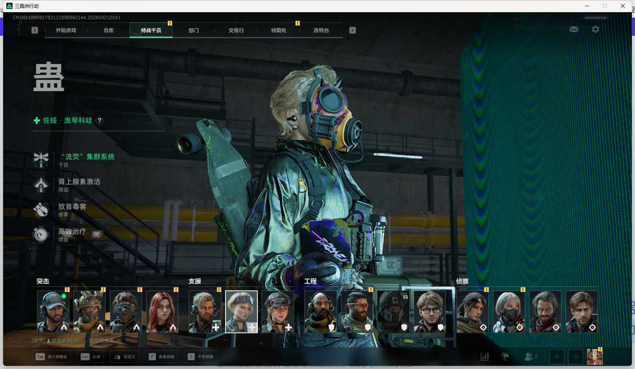Click the 查看技能 button
The image size is (635, 369).
162,357
